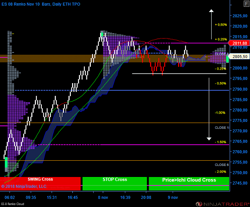The width and height of the screenshot is (250, 207).
Task: Click the 20:08 time axis label
Action: (x=146, y=197)
